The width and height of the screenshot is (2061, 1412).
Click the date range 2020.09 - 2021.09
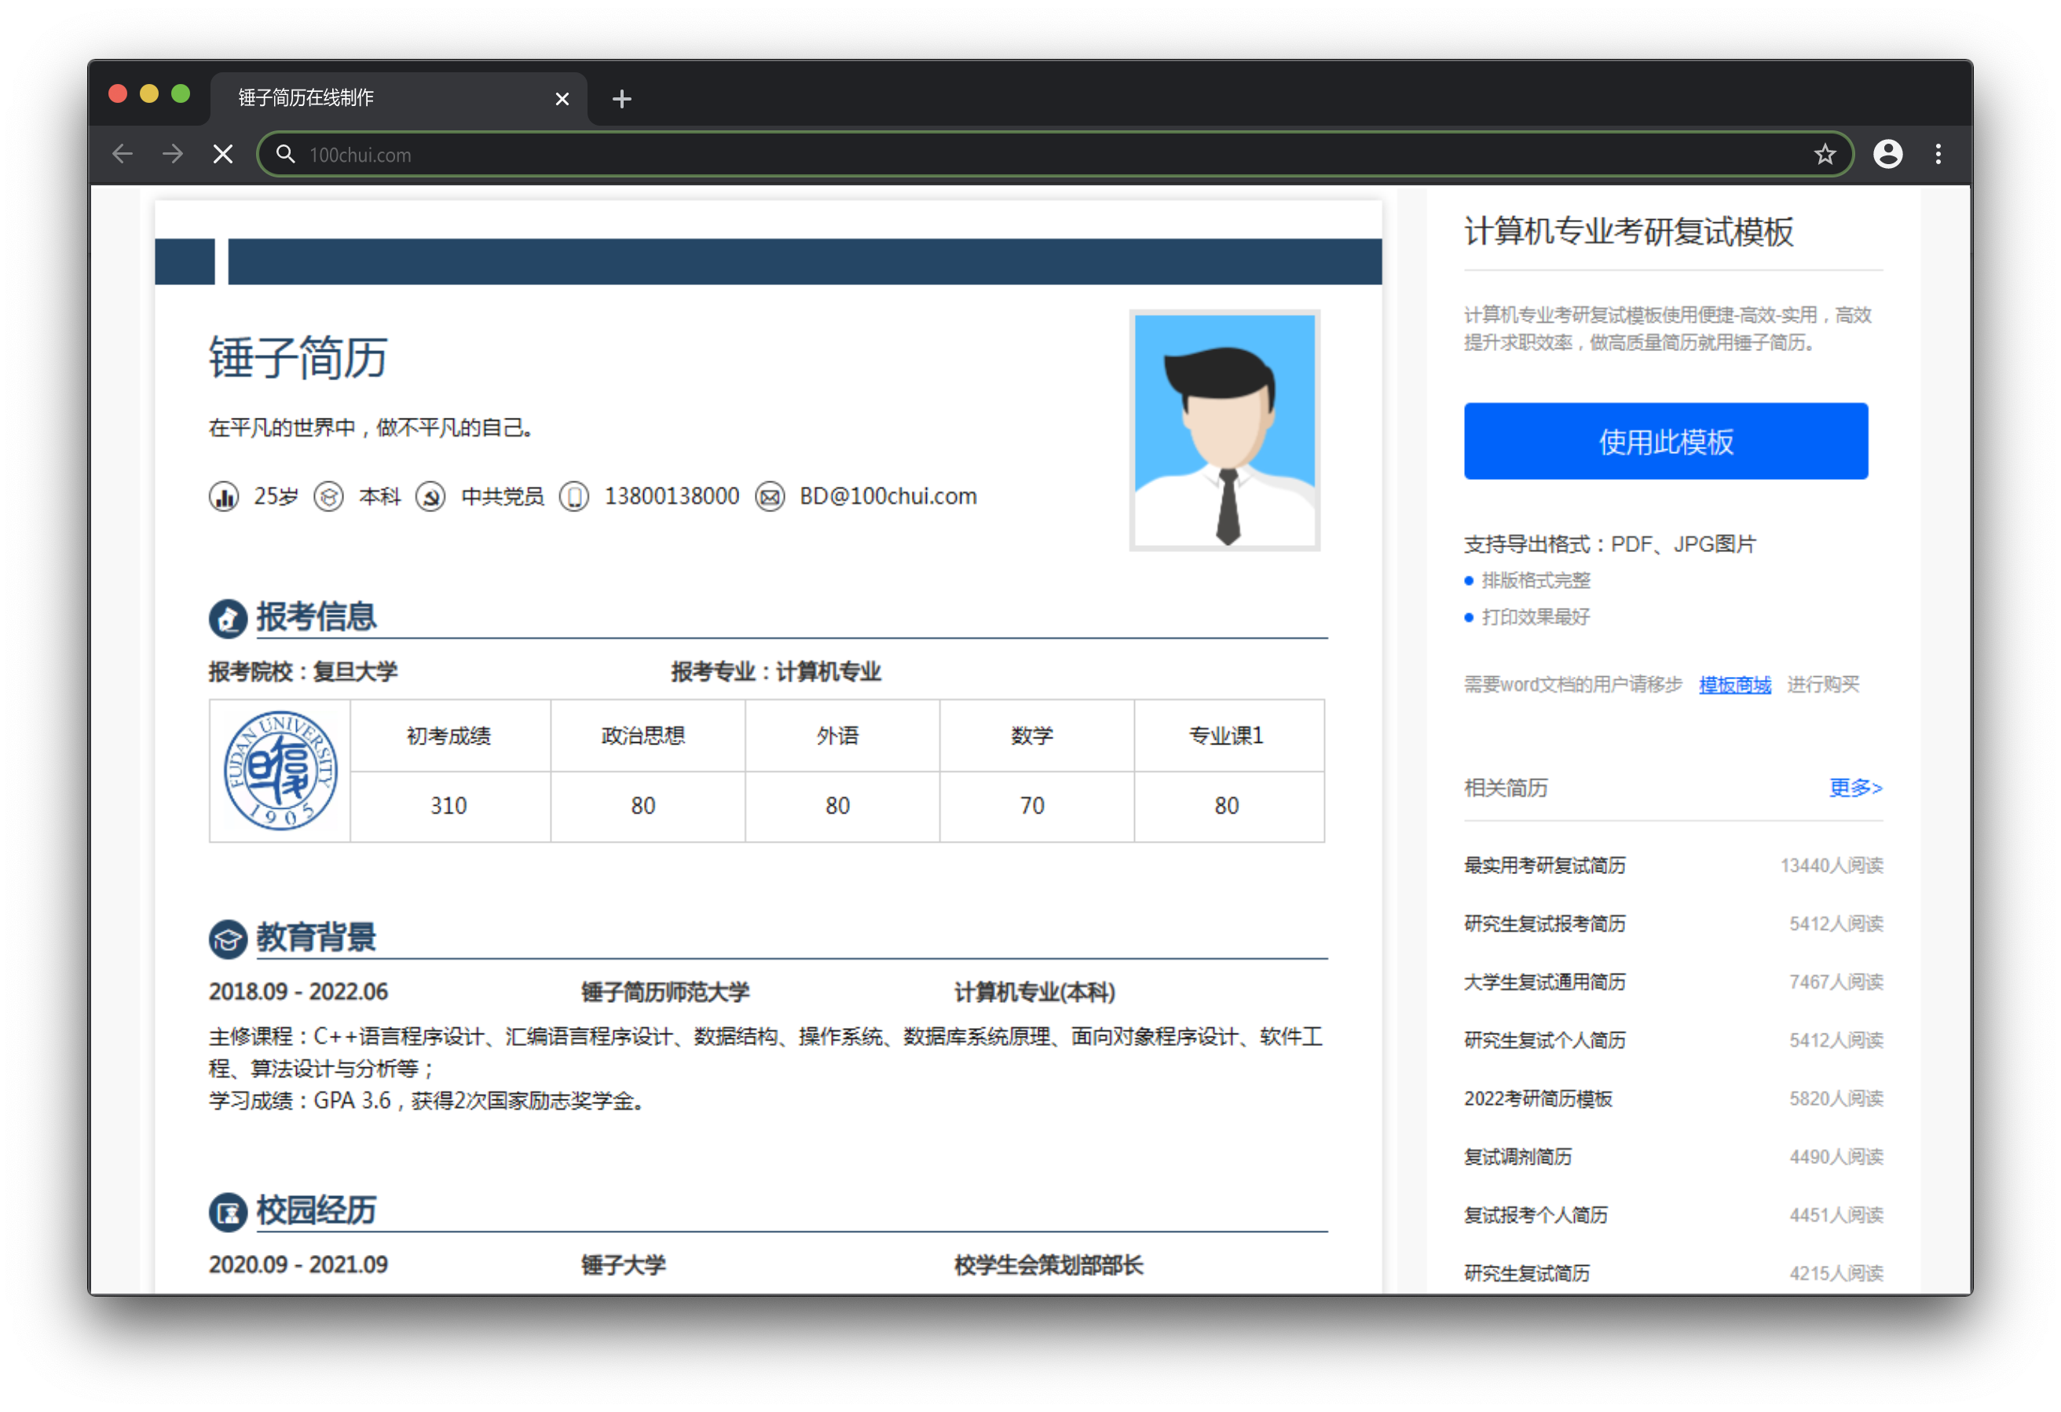click(298, 1266)
